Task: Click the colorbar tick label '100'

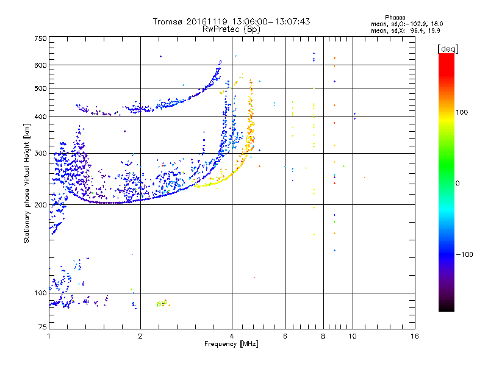Action: pos(462,112)
